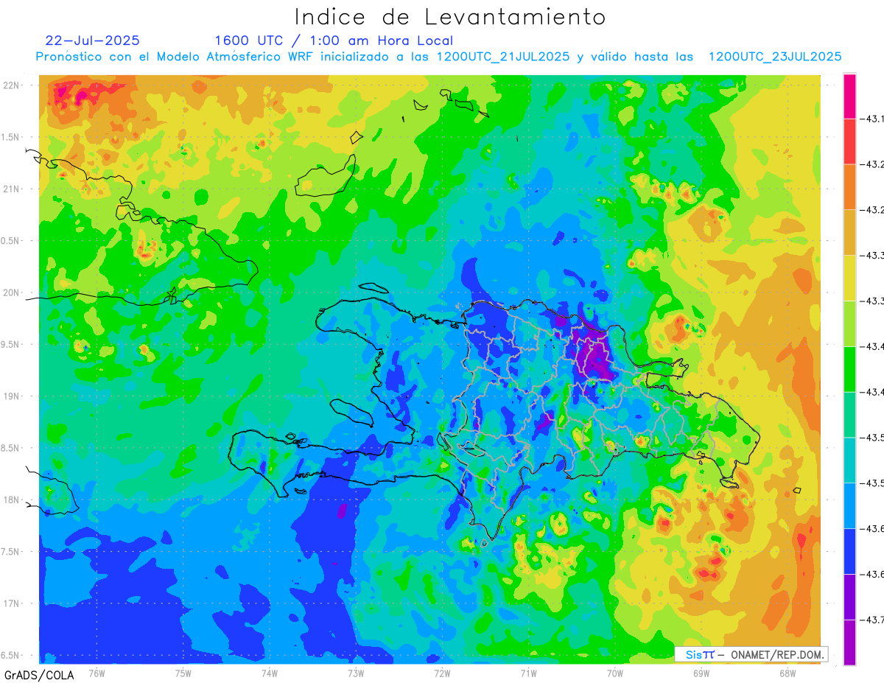Select the dark blue color scale swatch

849,550
